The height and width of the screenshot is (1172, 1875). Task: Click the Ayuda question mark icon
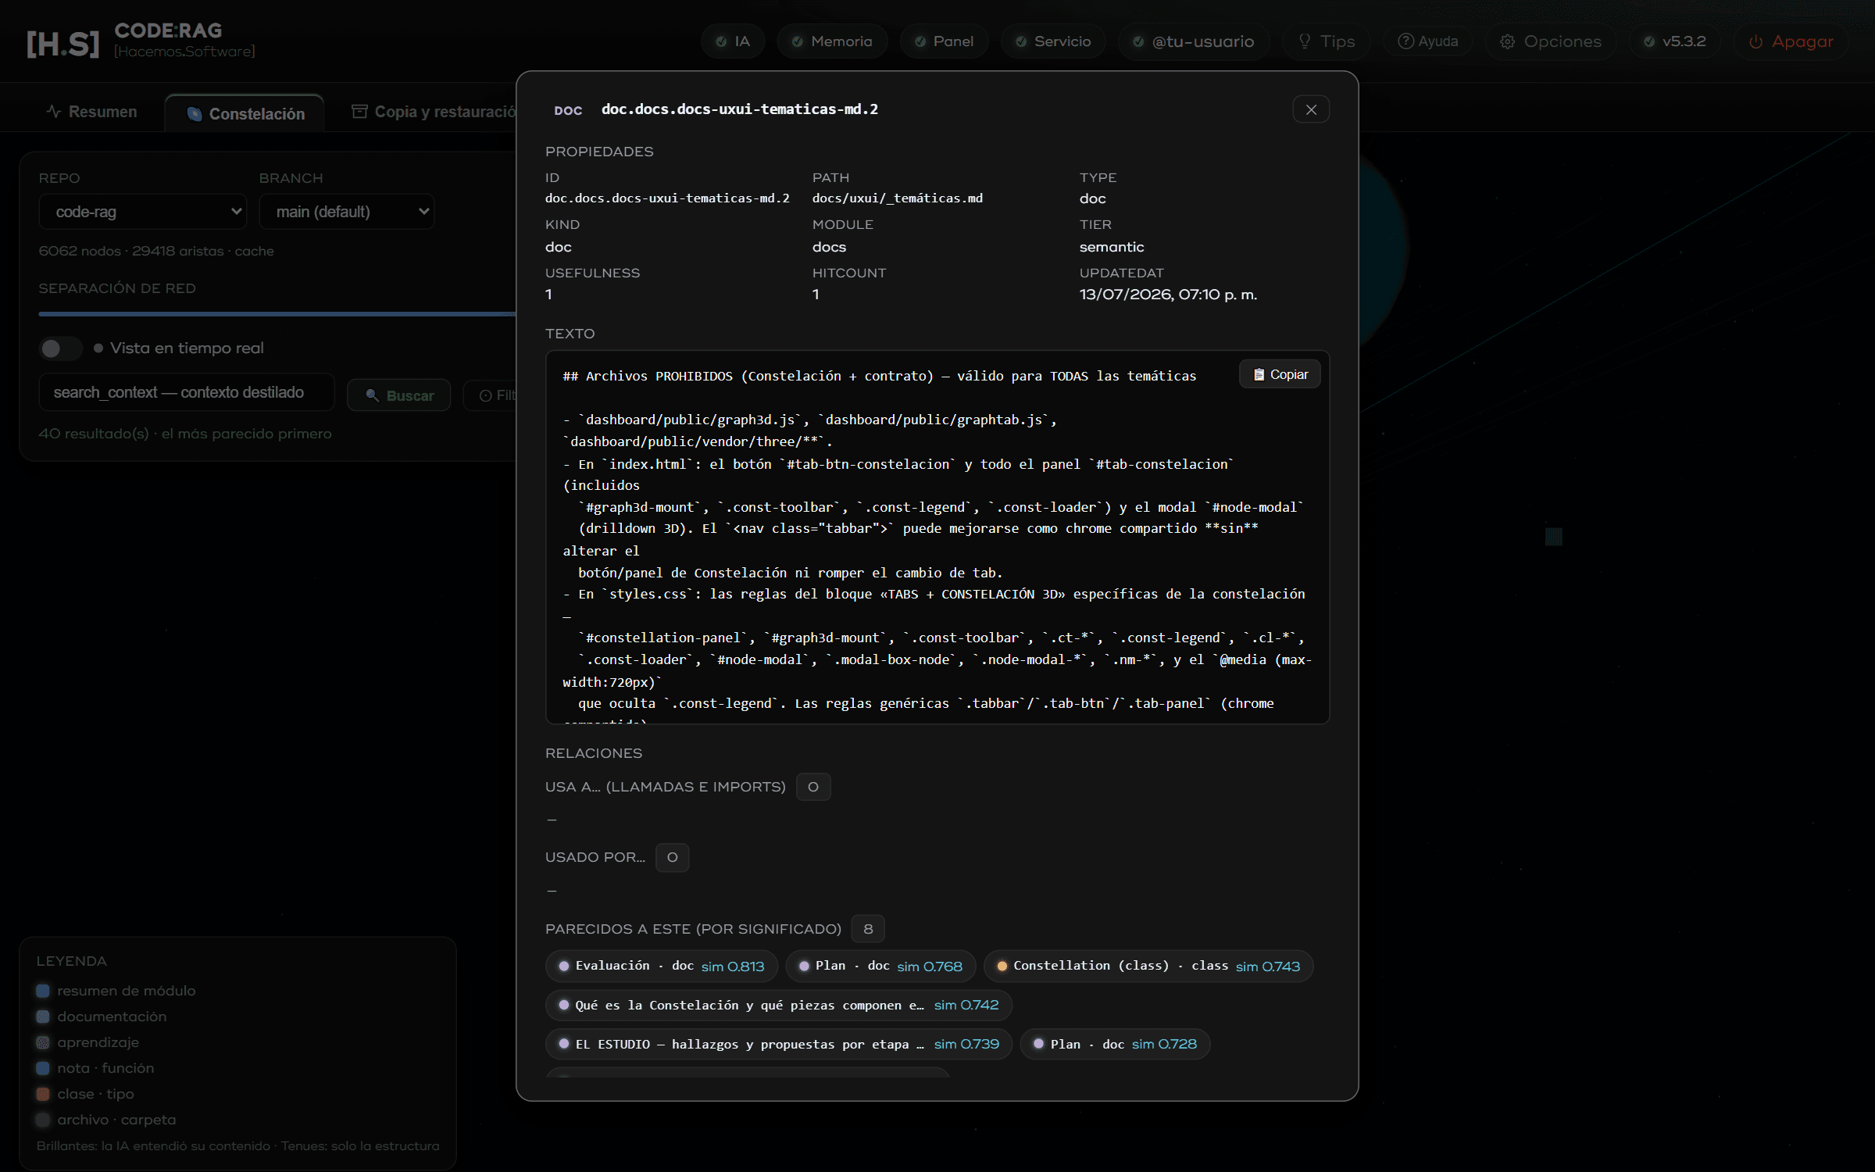click(x=1405, y=41)
